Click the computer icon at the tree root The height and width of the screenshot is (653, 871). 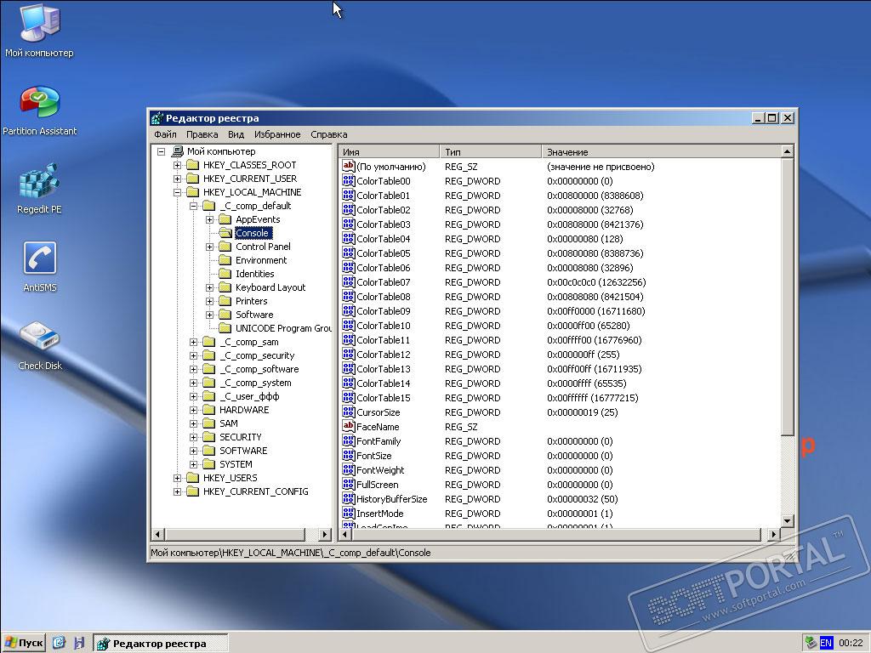click(178, 151)
